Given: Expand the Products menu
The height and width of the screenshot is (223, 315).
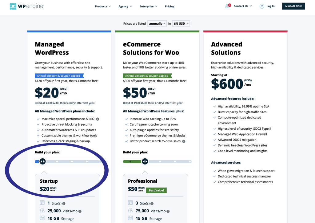Looking at the screenshot, I should click(103, 6).
